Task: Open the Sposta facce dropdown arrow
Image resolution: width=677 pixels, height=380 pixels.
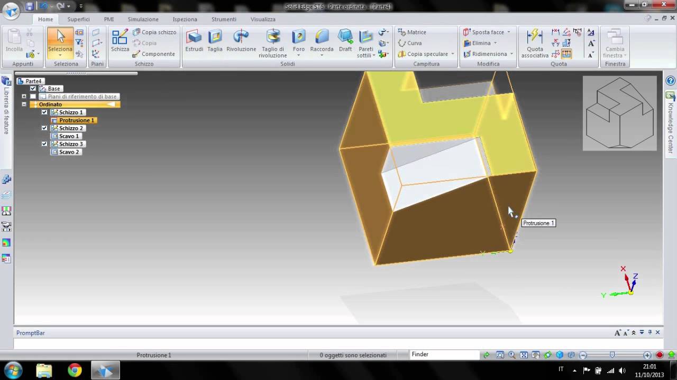Action: tap(509, 32)
